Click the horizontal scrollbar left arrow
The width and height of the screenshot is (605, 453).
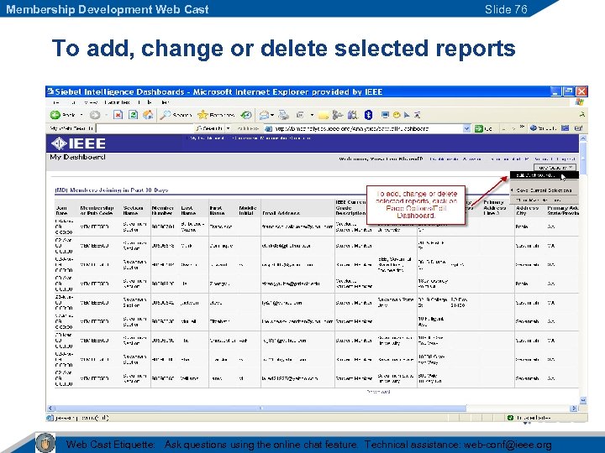point(50,408)
